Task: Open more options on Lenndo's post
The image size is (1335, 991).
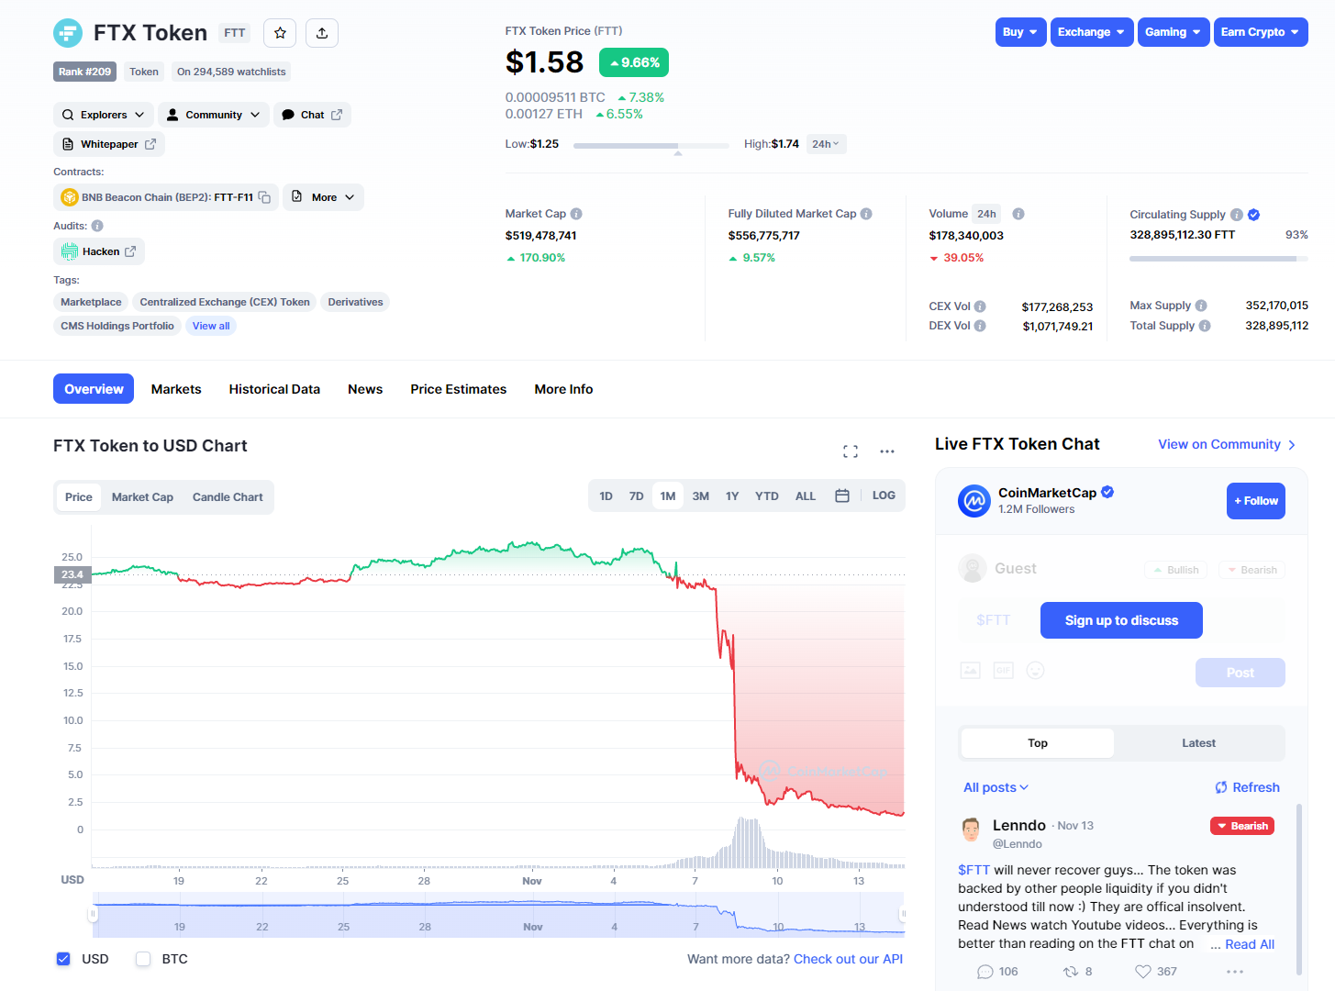Action: (x=1235, y=972)
